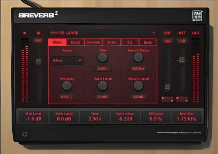Click the preset arrow beside SPACES LARGE
This screenshot has width=218, height=154.
pyautogui.click(x=154, y=32)
